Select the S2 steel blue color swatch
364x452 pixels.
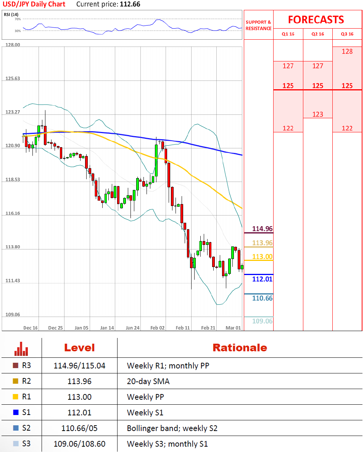16,428
